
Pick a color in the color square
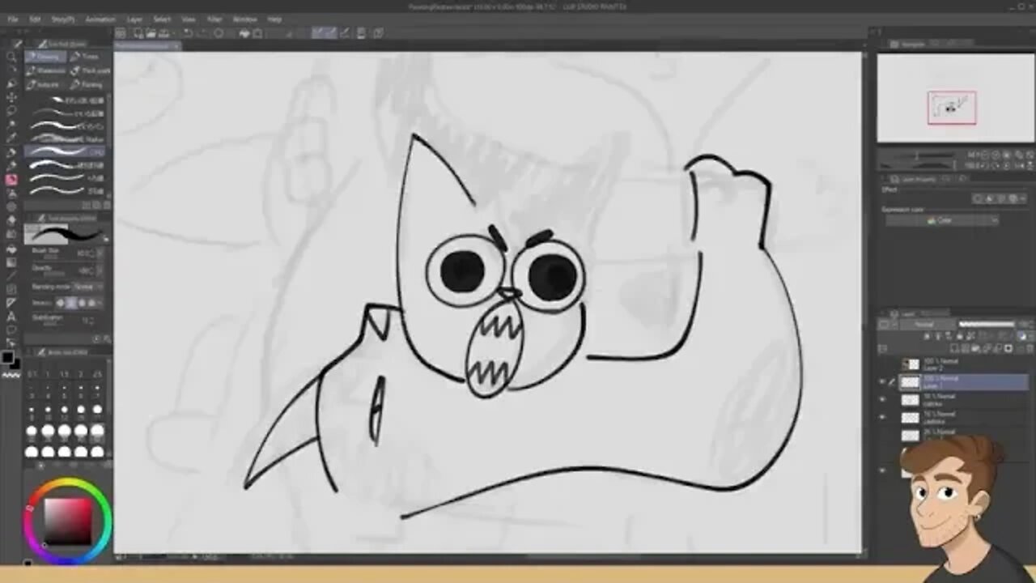[x=67, y=520]
